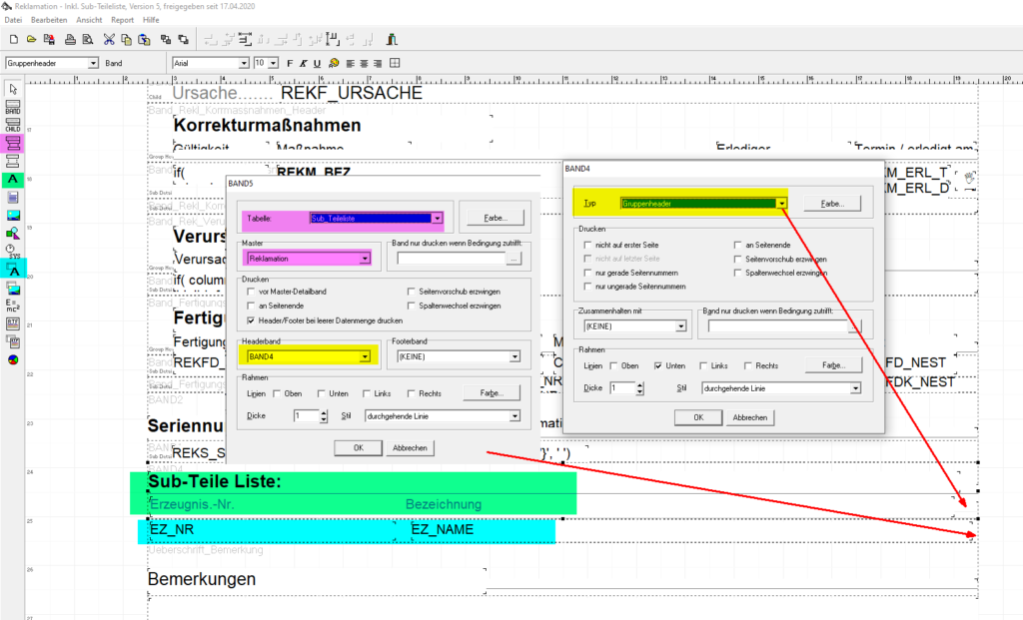Check 'Oben' line option in BAND5
The height and width of the screenshot is (620, 1023).
click(x=277, y=393)
